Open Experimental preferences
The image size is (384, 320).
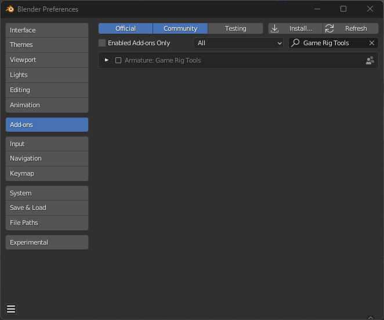[47, 242]
